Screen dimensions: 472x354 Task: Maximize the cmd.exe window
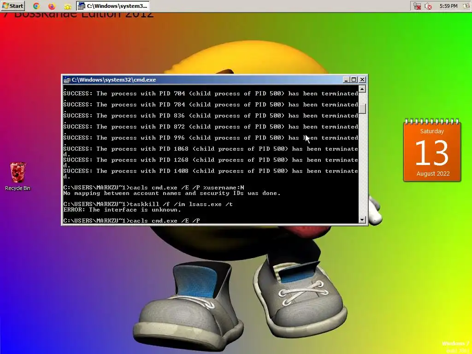pos(354,80)
